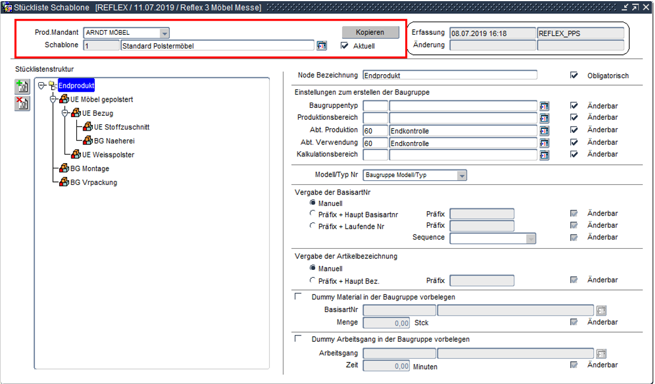Click the add node icon above tree
This screenshot has width=655, height=384.
click(x=22, y=86)
